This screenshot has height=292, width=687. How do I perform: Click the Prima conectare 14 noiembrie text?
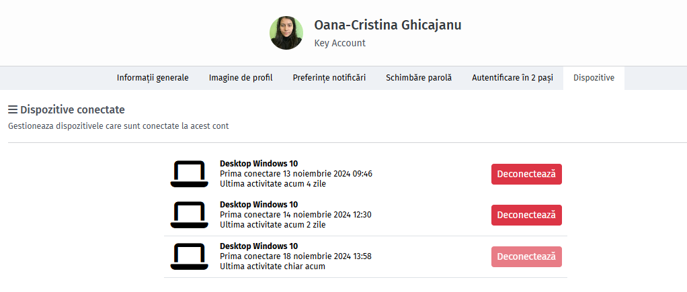(296, 215)
